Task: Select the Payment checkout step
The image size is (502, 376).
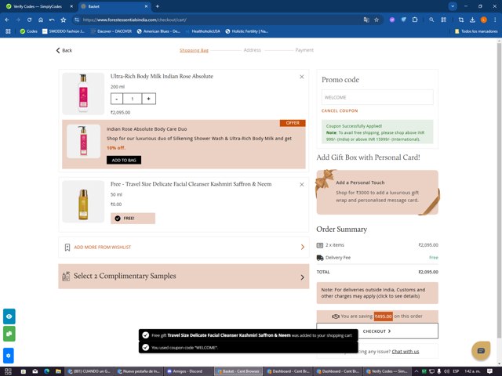Action: tap(304, 50)
